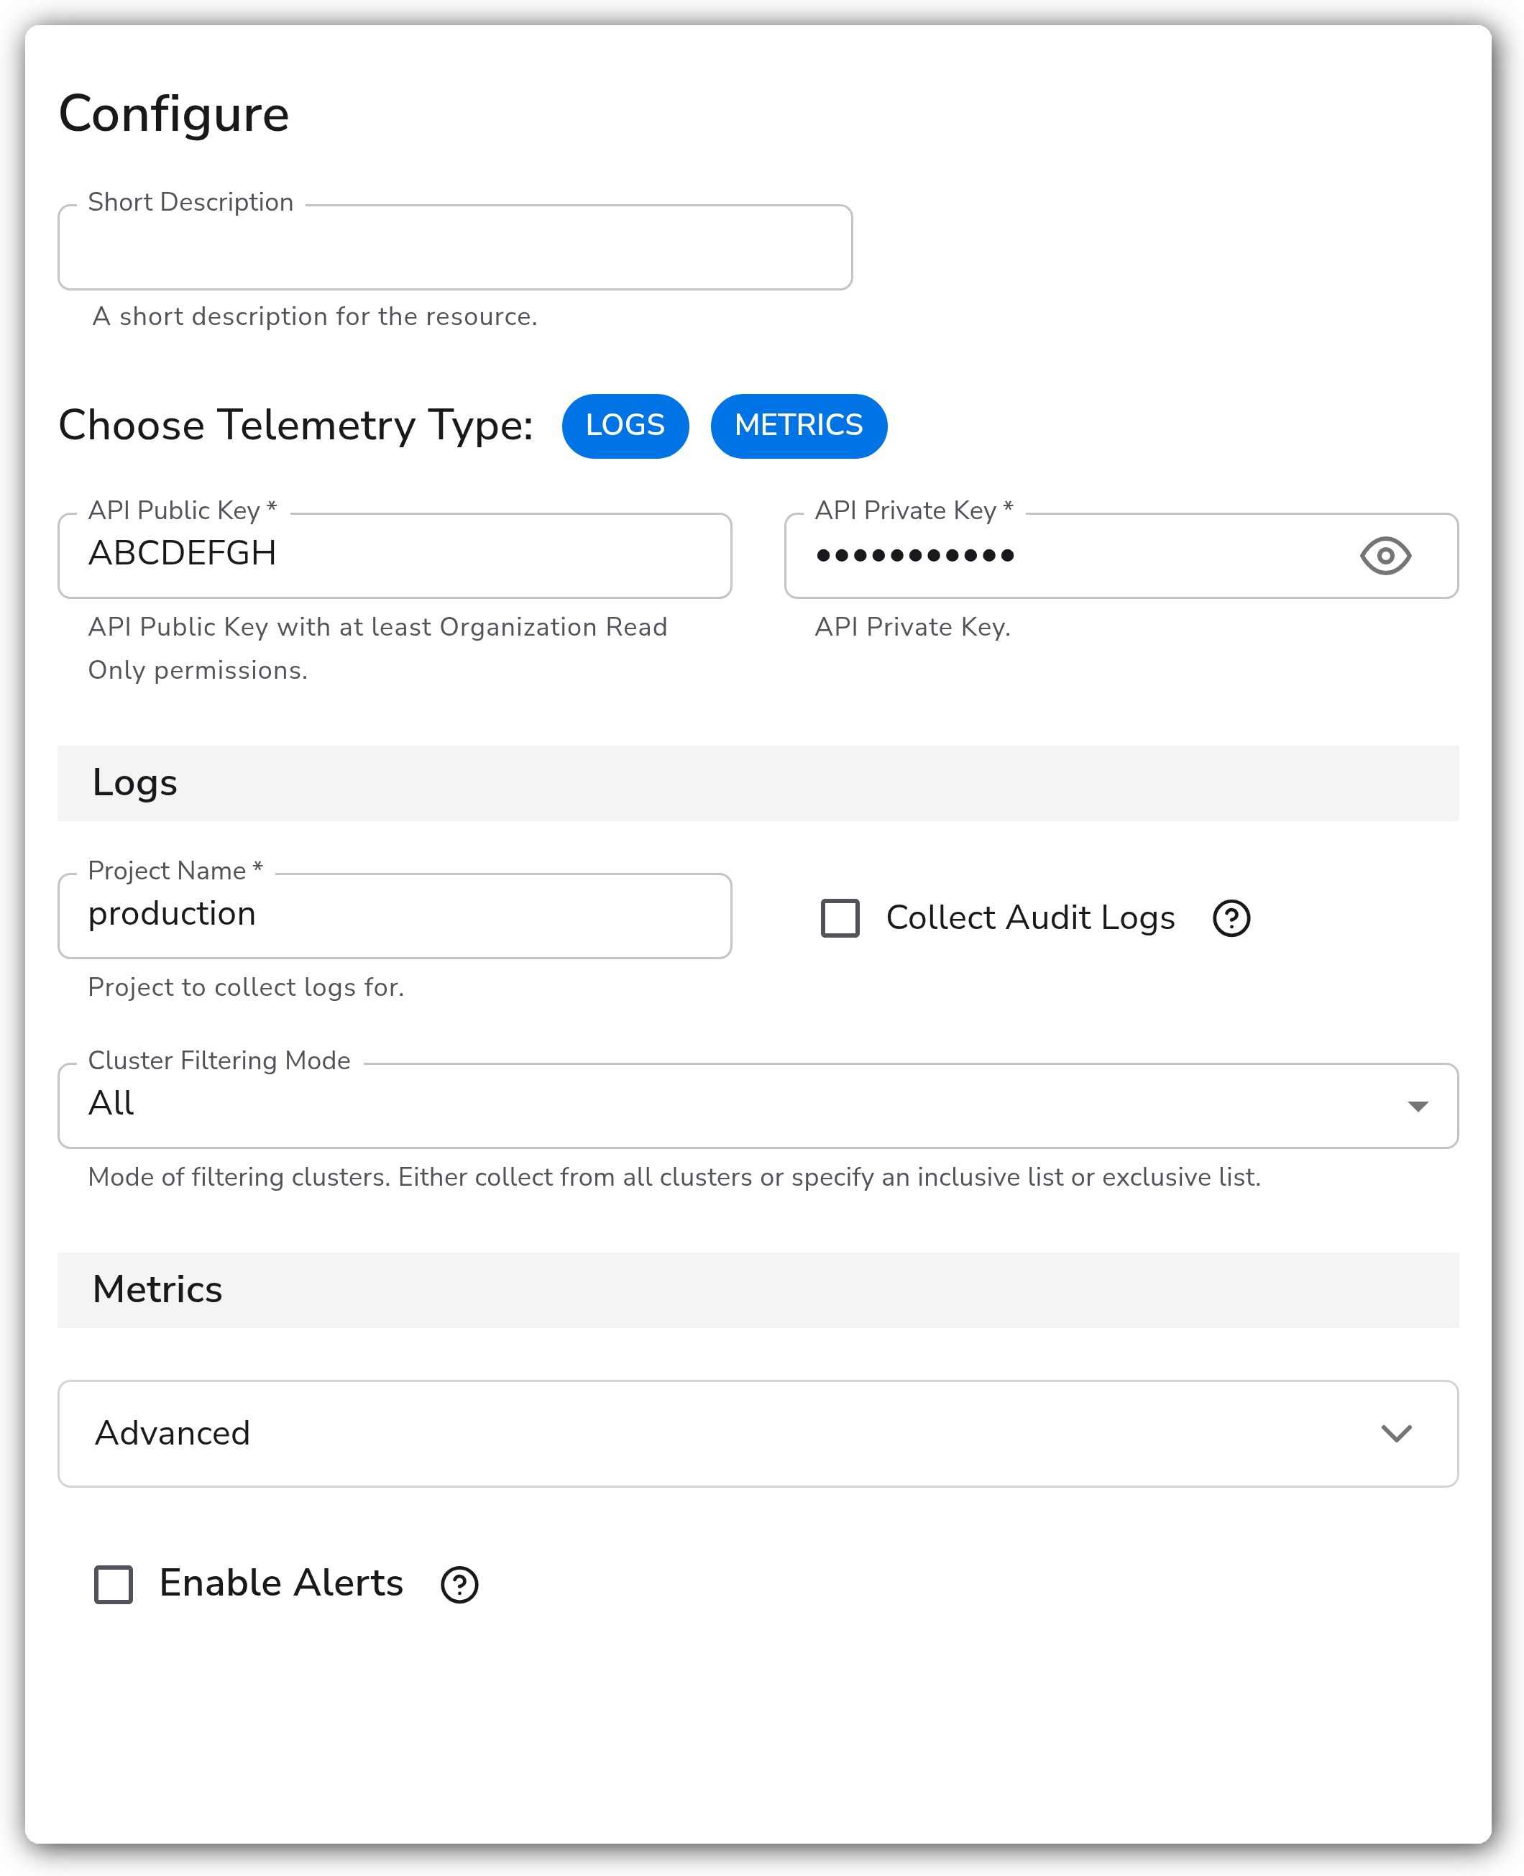Show the API Private Key with eye icon
1524x1876 pixels.
[1385, 556]
